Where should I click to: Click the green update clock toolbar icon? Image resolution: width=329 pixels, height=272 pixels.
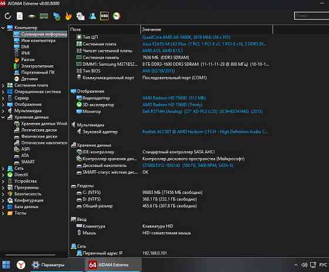[116, 16]
